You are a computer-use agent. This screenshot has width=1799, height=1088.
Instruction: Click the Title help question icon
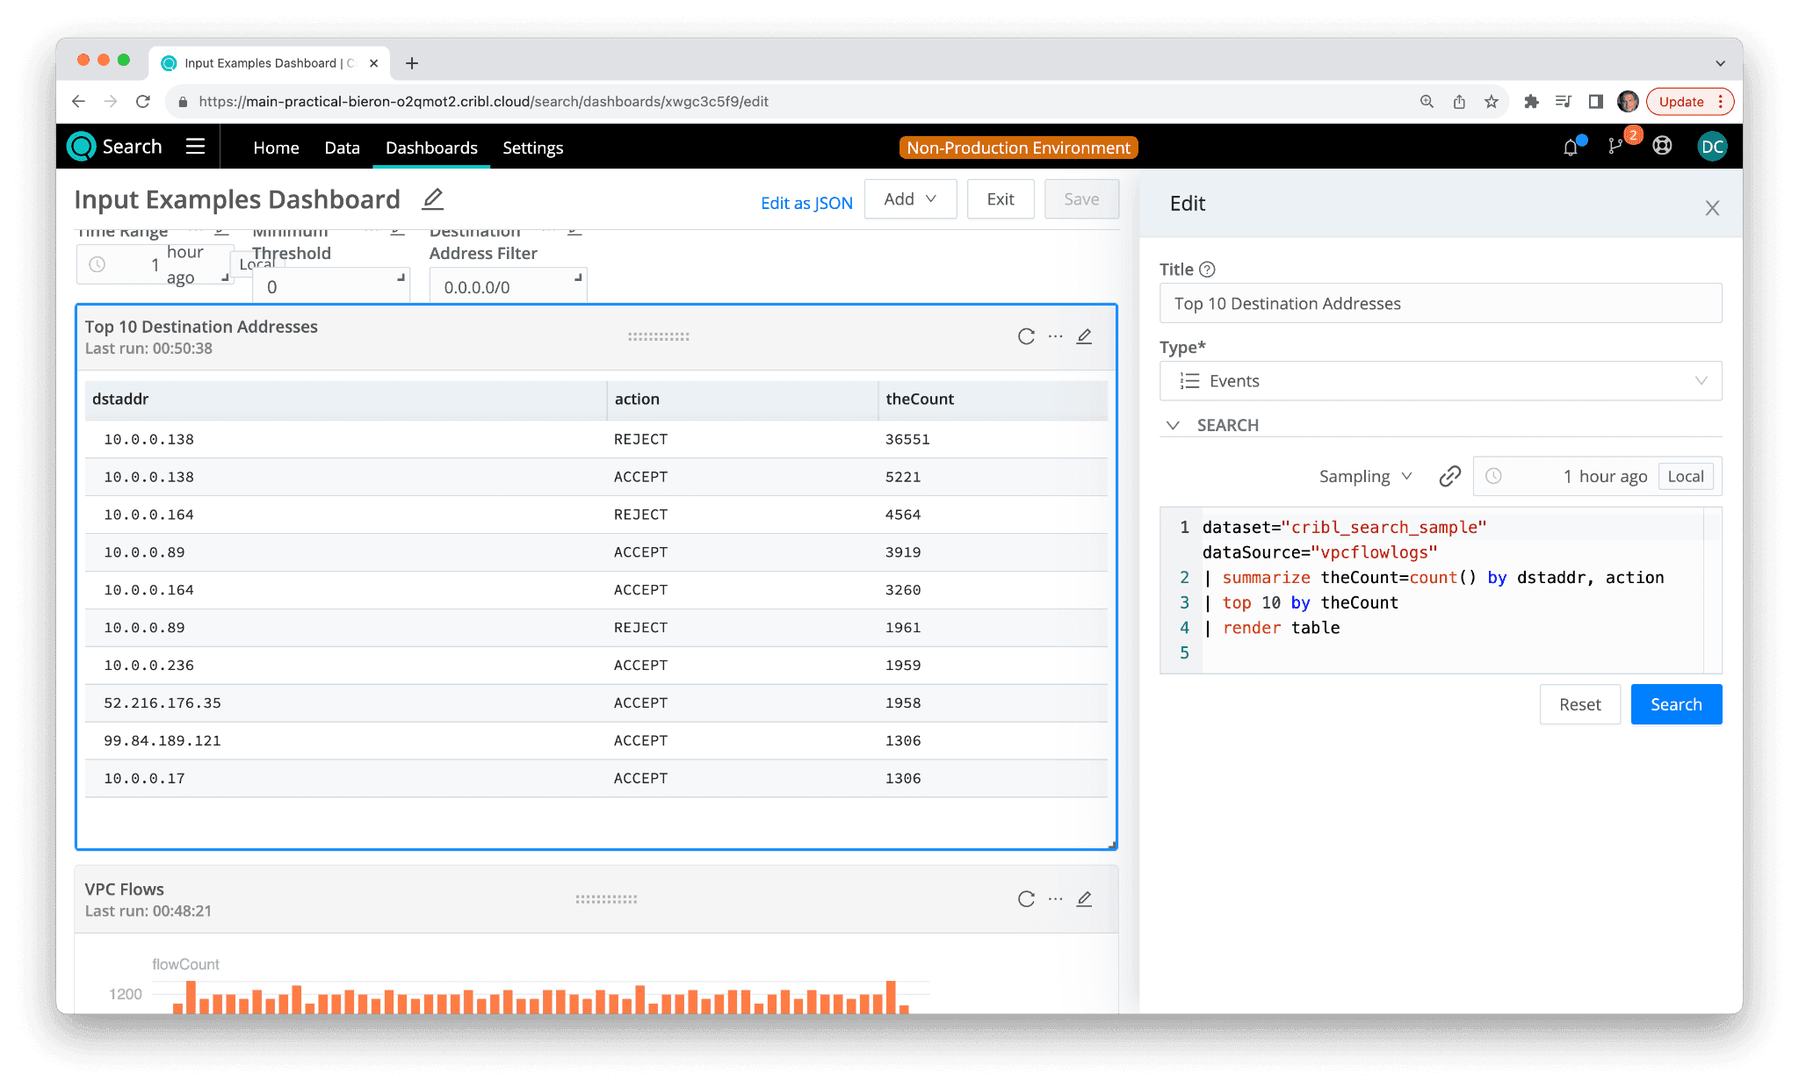(1208, 270)
